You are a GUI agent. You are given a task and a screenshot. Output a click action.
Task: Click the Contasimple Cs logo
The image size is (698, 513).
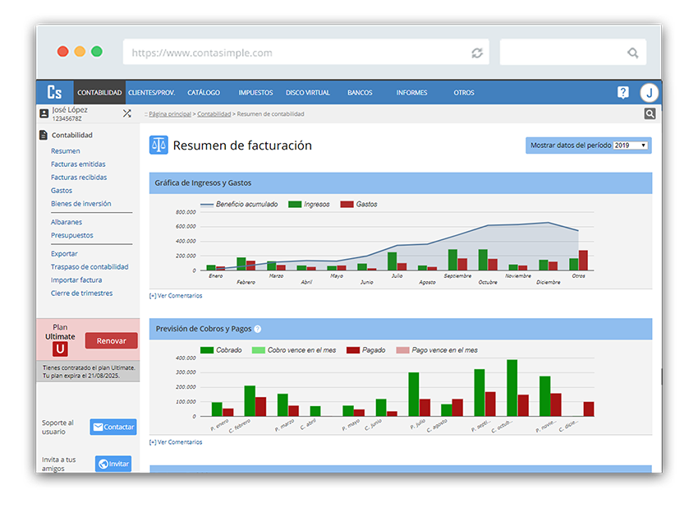[54, 92]
